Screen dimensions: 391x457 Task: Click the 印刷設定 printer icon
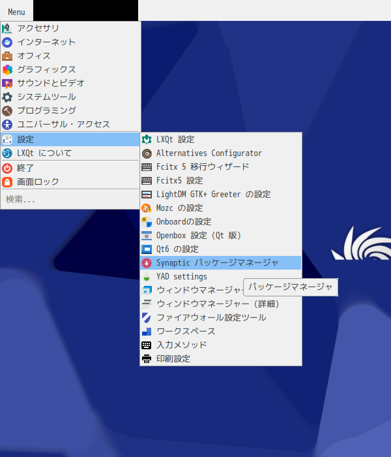click(x=147, y=359)
